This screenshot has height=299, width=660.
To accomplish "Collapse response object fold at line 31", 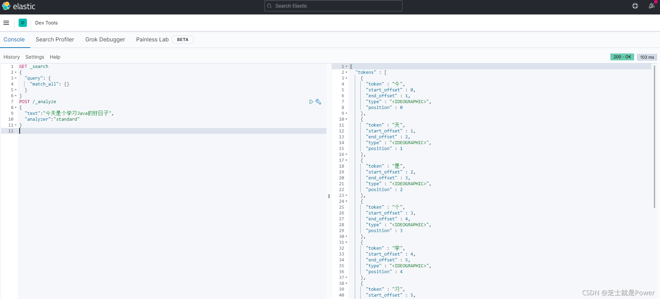I will [346, 242].
